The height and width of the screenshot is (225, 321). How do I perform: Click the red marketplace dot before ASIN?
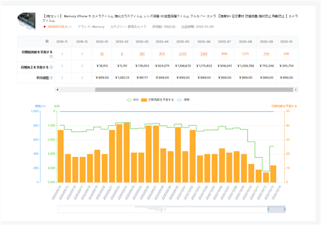tap(45, 27)
